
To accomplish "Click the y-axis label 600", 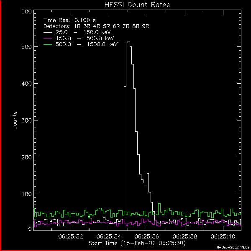I will point(26,12).
